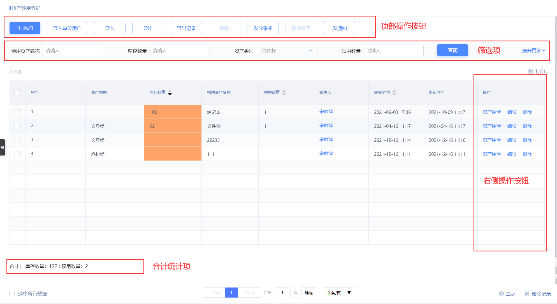
Task: Focus the 领用资产名称 input field
Action: (73, 51)
